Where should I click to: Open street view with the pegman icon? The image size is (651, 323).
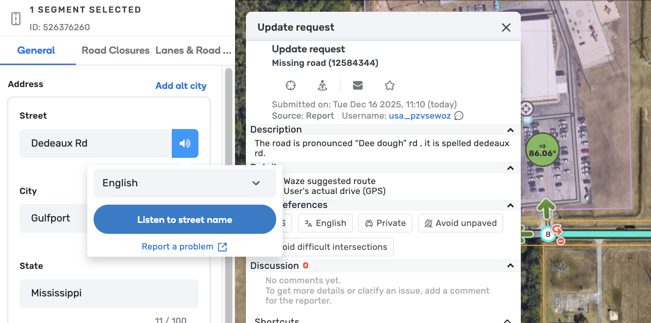322,85
